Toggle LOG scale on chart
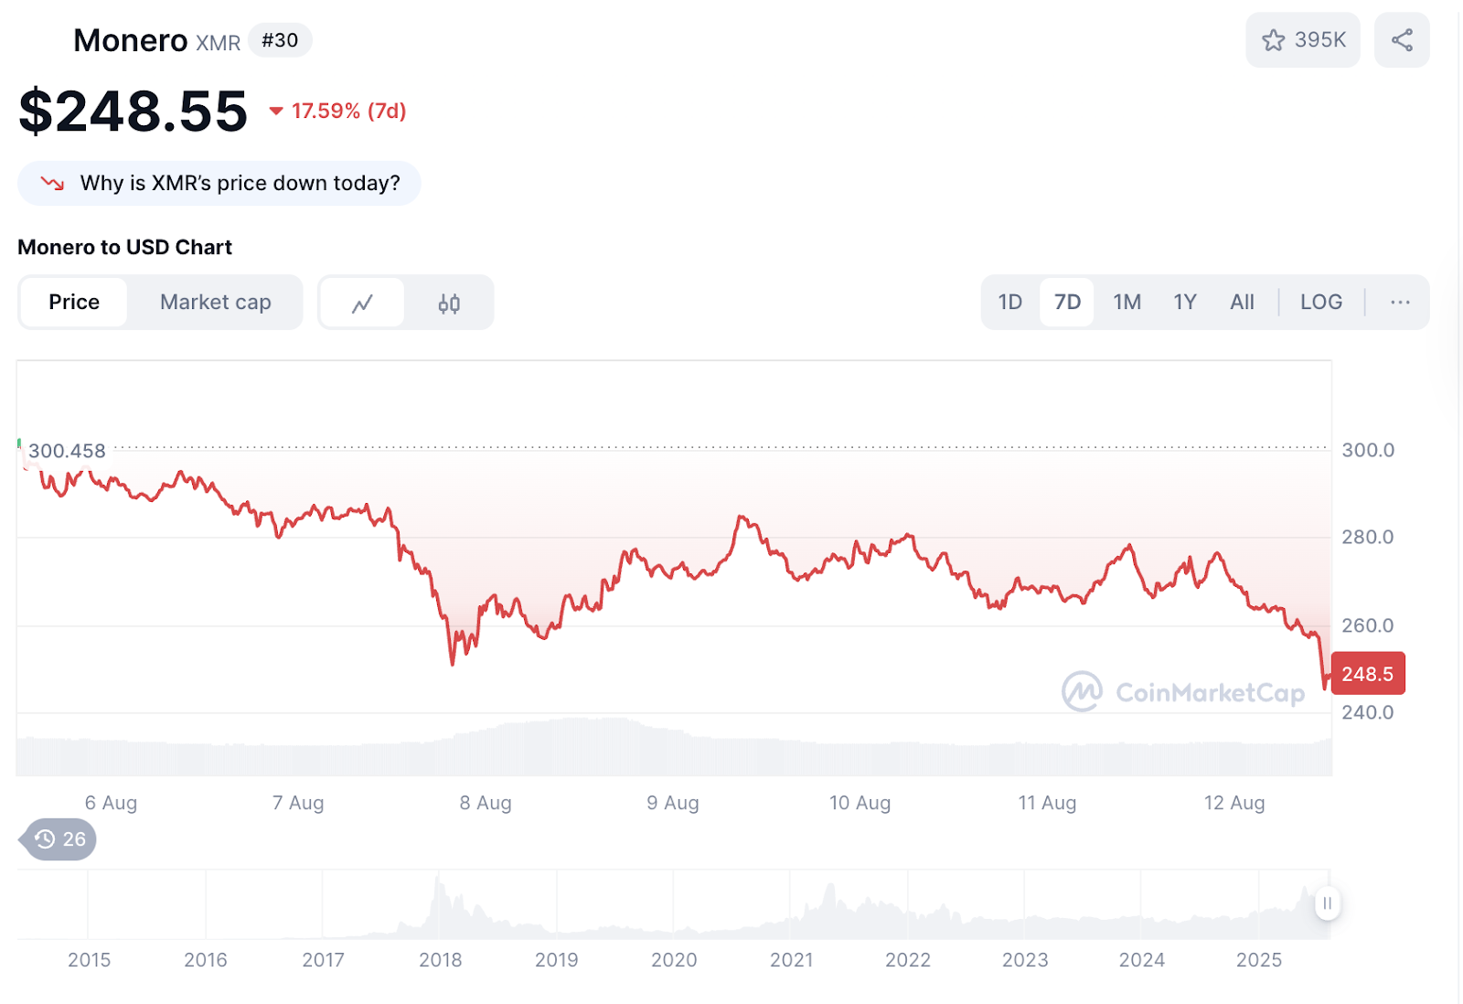 pos(1320,302)
